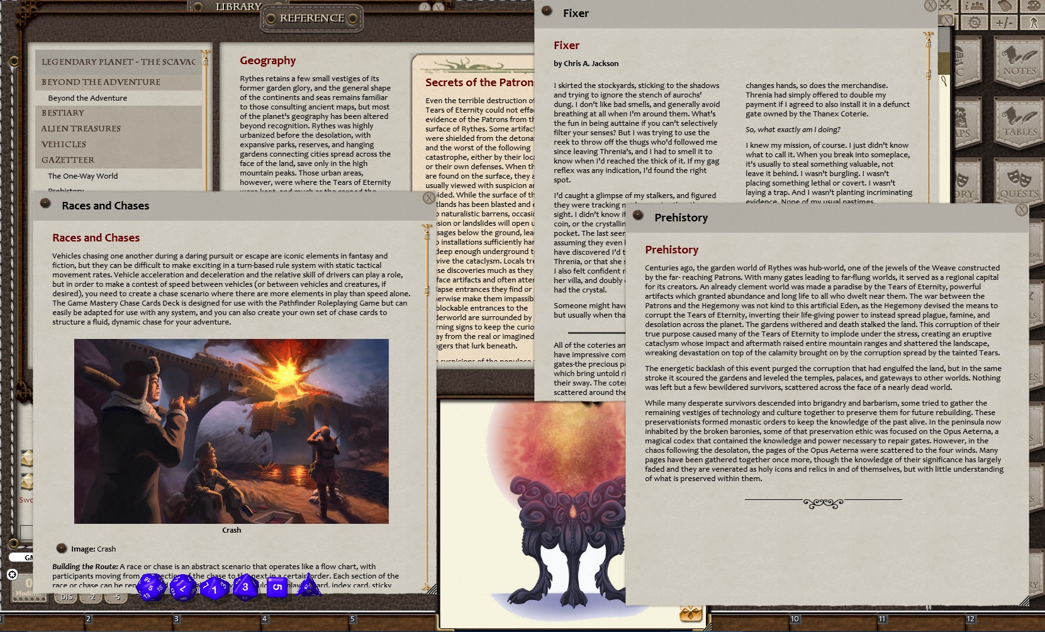
Task: Click the Reference banner at the top
Action: click(312, 18)
